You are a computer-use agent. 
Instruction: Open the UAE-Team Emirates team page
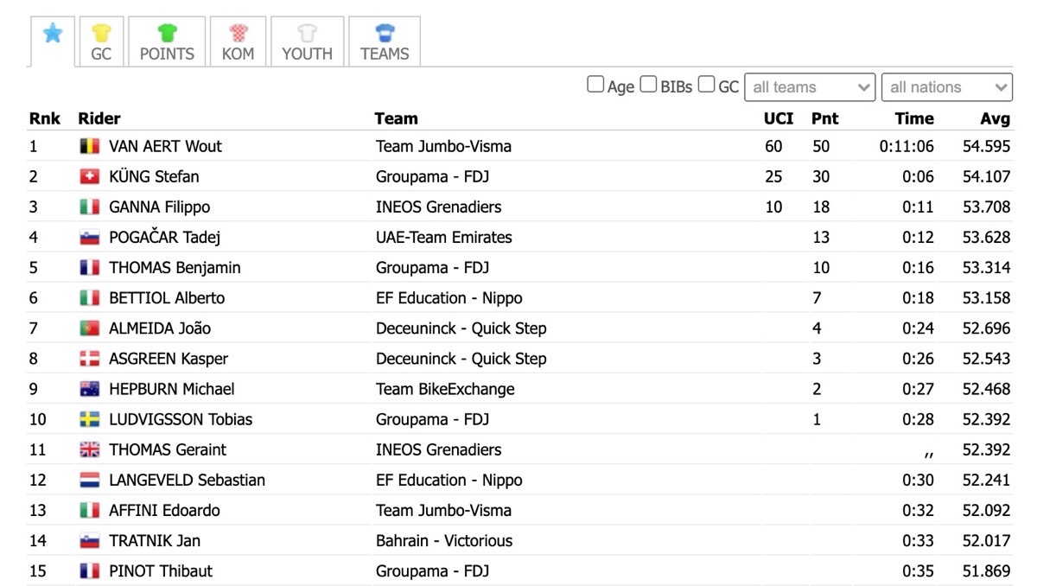tap(444, 237)
